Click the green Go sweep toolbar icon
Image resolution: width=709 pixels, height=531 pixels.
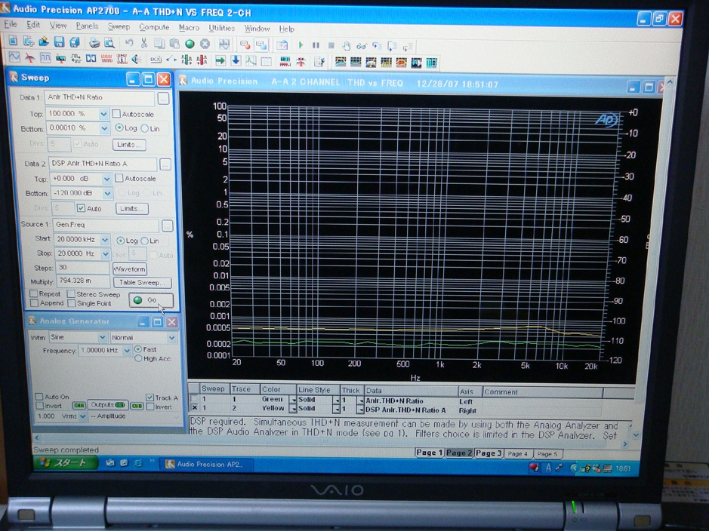point(190,44)
